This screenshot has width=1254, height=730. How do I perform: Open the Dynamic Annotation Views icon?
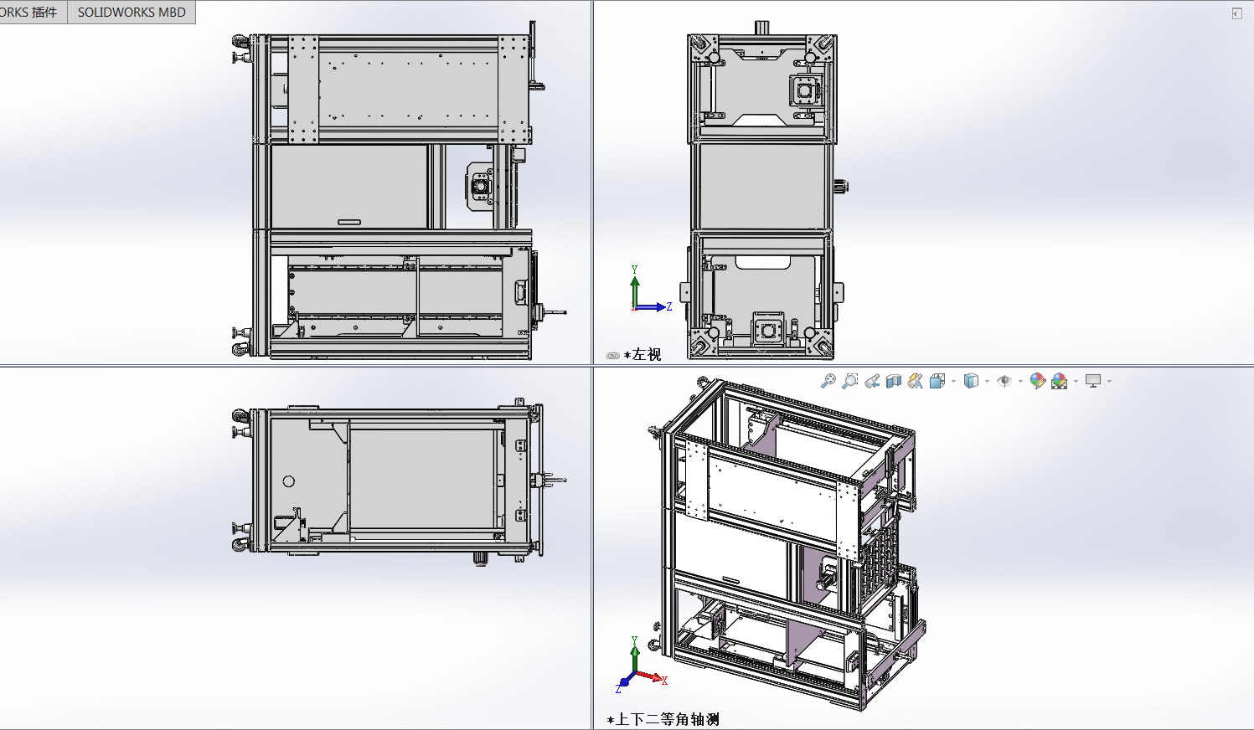point(916,381)
